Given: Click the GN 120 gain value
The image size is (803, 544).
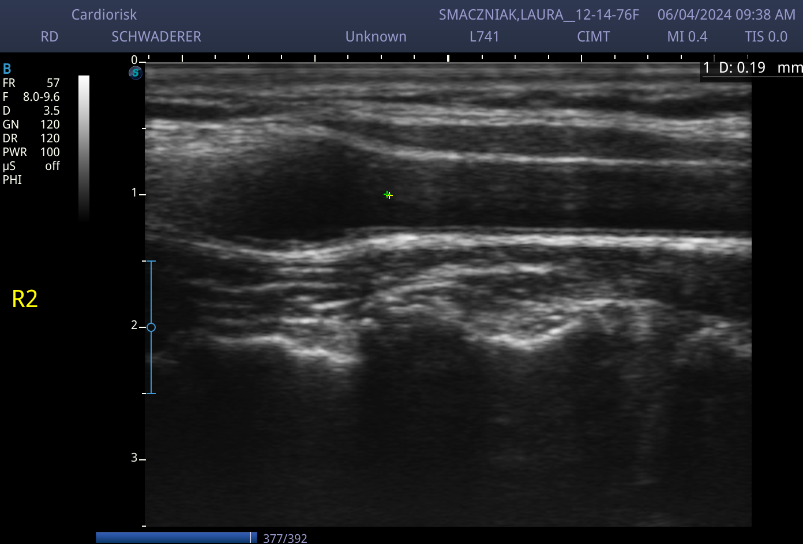Looking at the screenshot, I should point(31,124).
